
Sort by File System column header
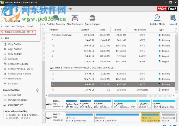tap(142, 30)
